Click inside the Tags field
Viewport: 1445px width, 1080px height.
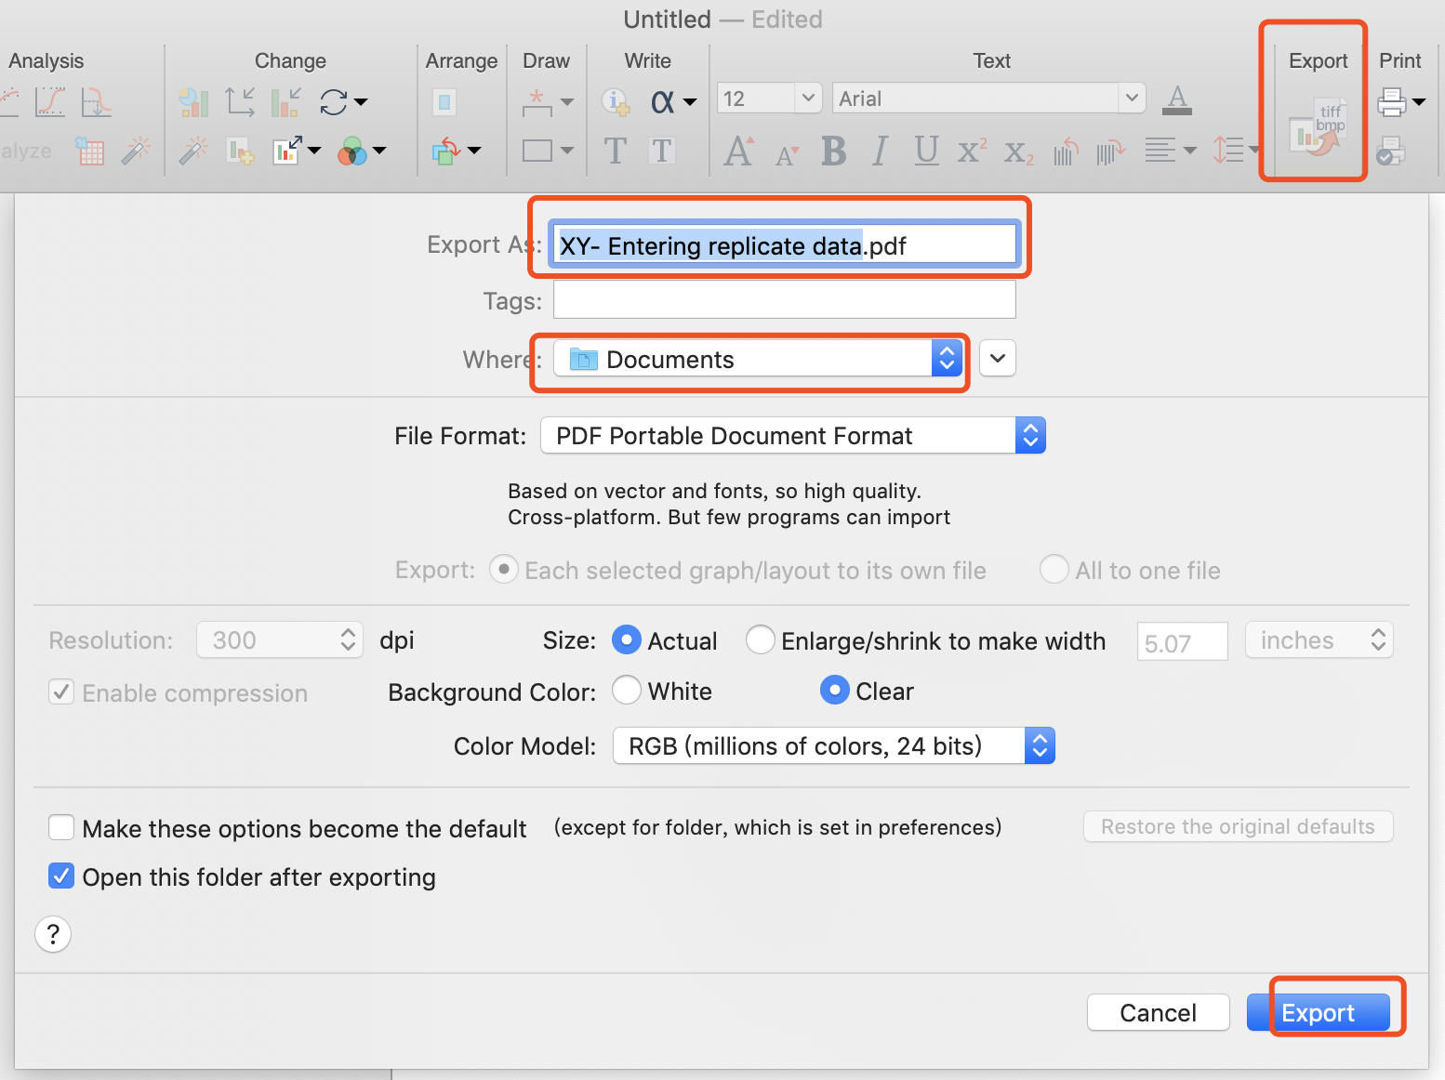point(784,299)
